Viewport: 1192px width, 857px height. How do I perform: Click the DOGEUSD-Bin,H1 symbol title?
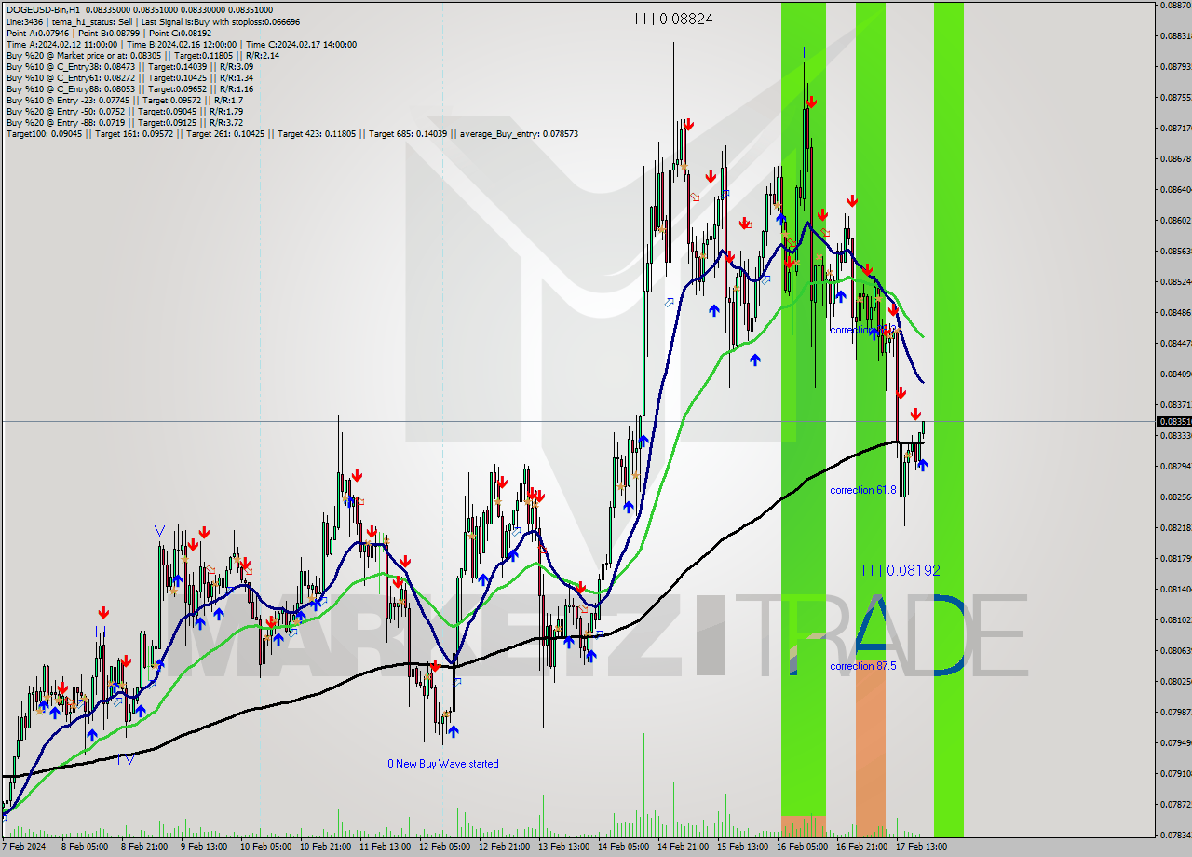(43, 10)
